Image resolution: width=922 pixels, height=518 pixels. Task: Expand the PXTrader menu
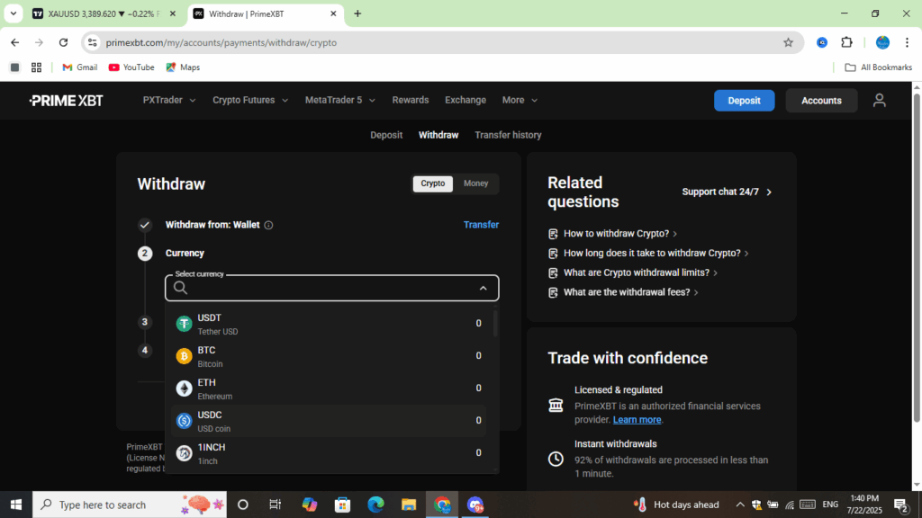[x=169, y=101]
